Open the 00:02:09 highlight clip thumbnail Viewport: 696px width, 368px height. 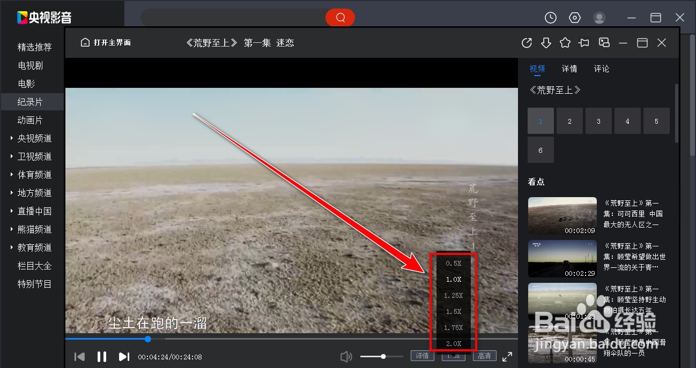pos(562,216)
